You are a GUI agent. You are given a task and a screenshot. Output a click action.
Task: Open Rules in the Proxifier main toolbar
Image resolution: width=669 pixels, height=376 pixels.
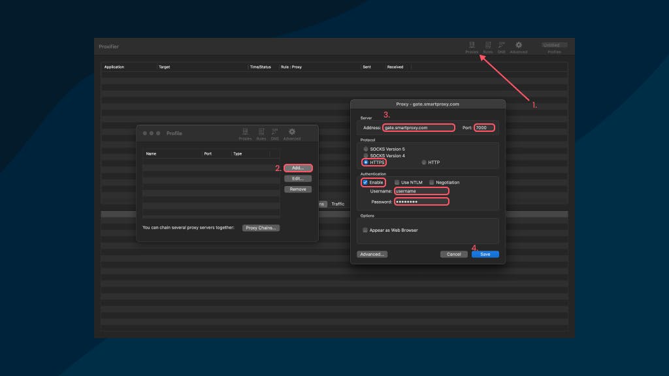coord(487,47)
